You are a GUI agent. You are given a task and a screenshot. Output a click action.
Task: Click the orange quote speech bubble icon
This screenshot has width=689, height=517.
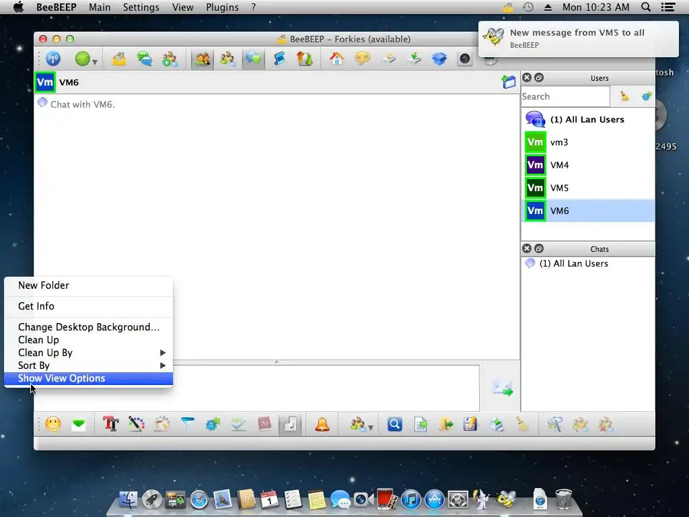click(362, 59)
